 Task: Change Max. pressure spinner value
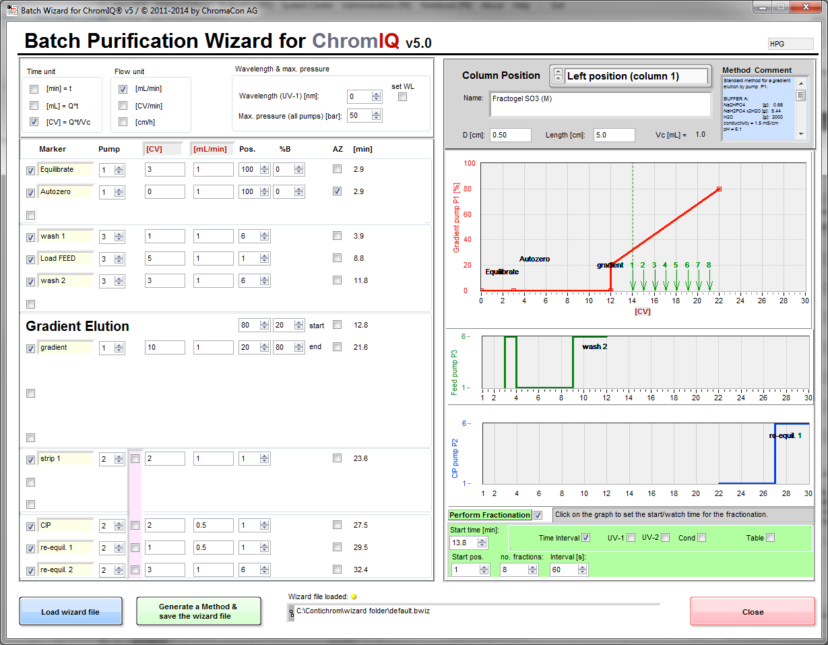click(376, 116)
